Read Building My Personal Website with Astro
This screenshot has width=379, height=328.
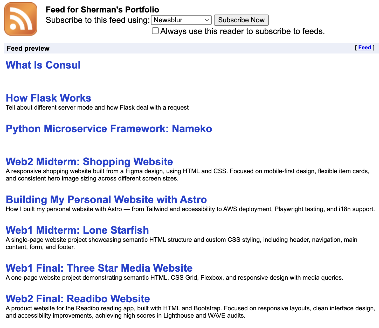point(106,199)
